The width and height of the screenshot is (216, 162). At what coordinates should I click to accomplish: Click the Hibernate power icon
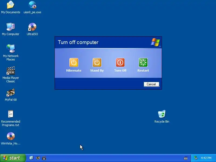[74, 62]
